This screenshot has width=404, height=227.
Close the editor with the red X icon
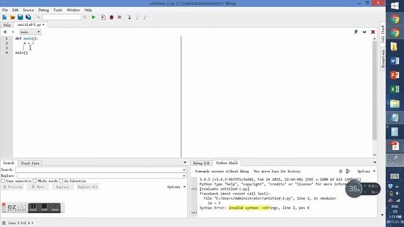373,32
